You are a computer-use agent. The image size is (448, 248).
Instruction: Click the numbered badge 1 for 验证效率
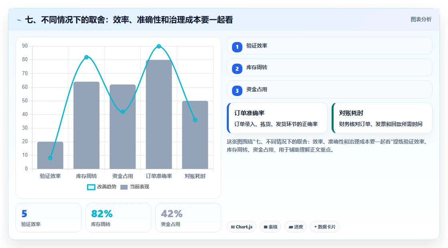[237, 47]
